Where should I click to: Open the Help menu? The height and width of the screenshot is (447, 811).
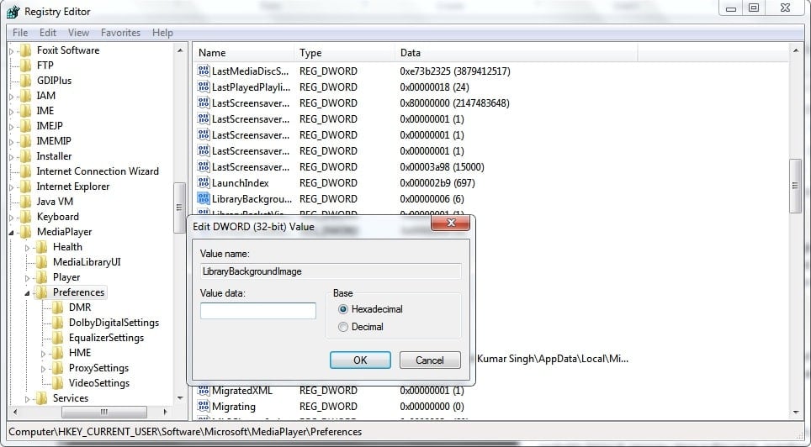(162, 33)
